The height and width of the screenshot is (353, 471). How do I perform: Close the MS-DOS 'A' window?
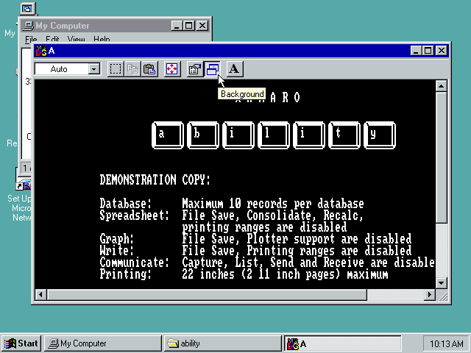coord(442,51)
